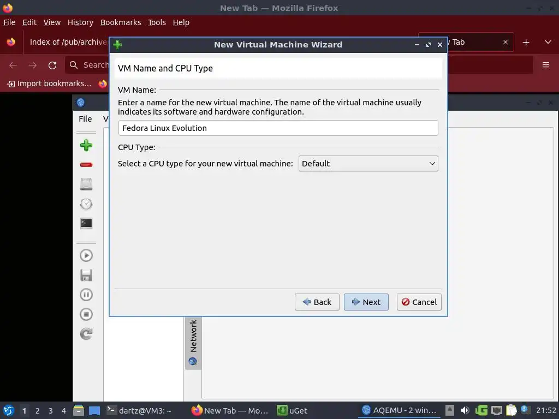Click the uGet green tray icon
Screen dimensions: 559x419
[481, 410]
